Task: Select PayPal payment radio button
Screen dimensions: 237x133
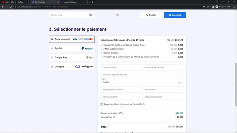Action: click(52, 48)
